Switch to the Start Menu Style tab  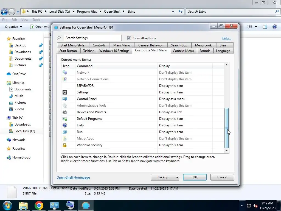click(72, 45)
